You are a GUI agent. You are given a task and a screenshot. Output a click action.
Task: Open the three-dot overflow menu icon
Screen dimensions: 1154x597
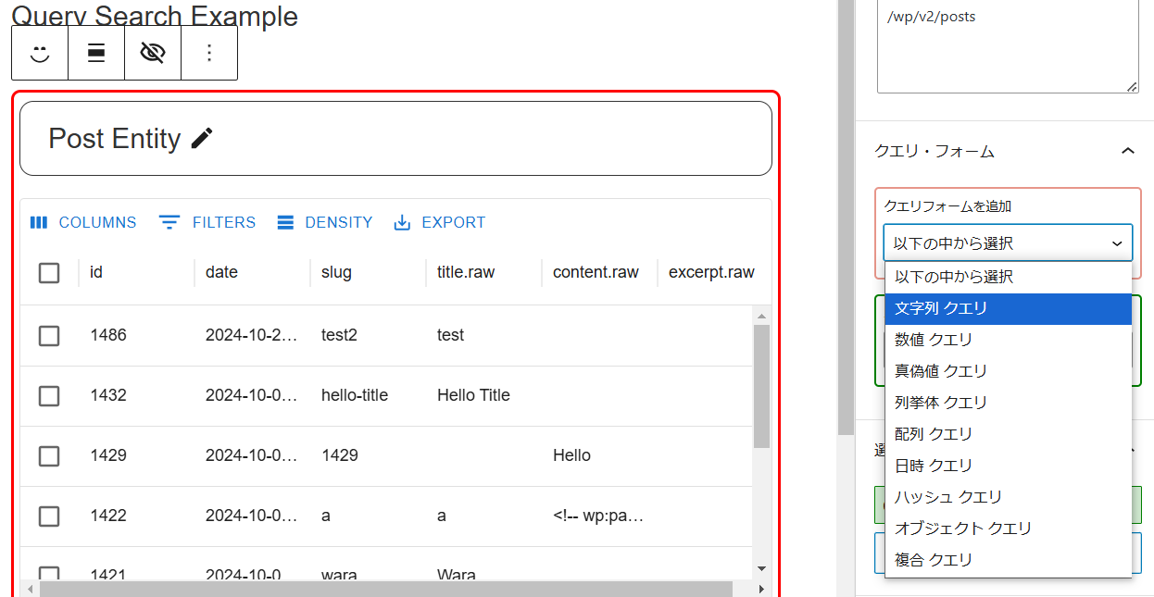[209, 53]
